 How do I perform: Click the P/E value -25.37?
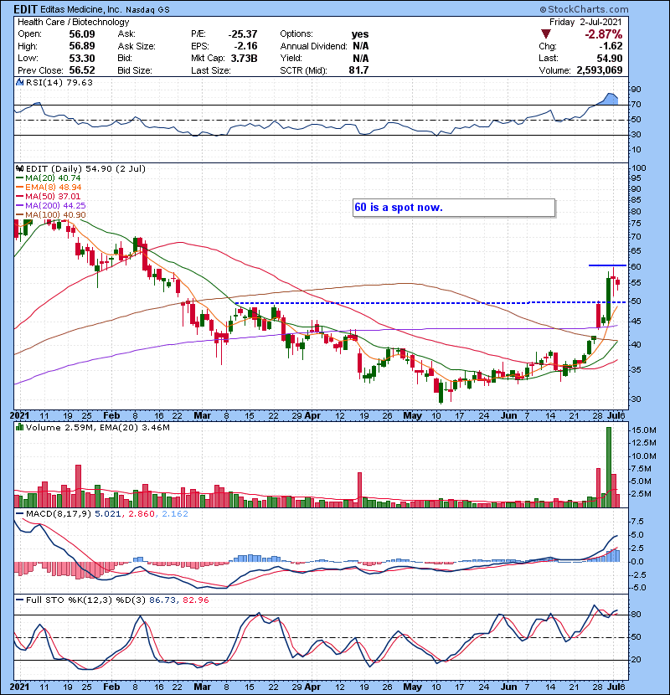[243, 34]
